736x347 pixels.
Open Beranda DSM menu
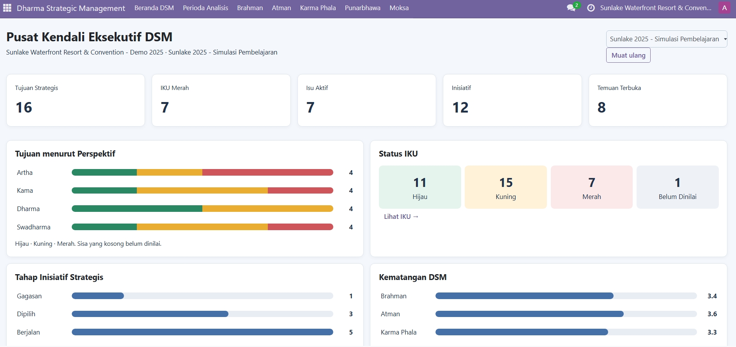coord(154,8)
